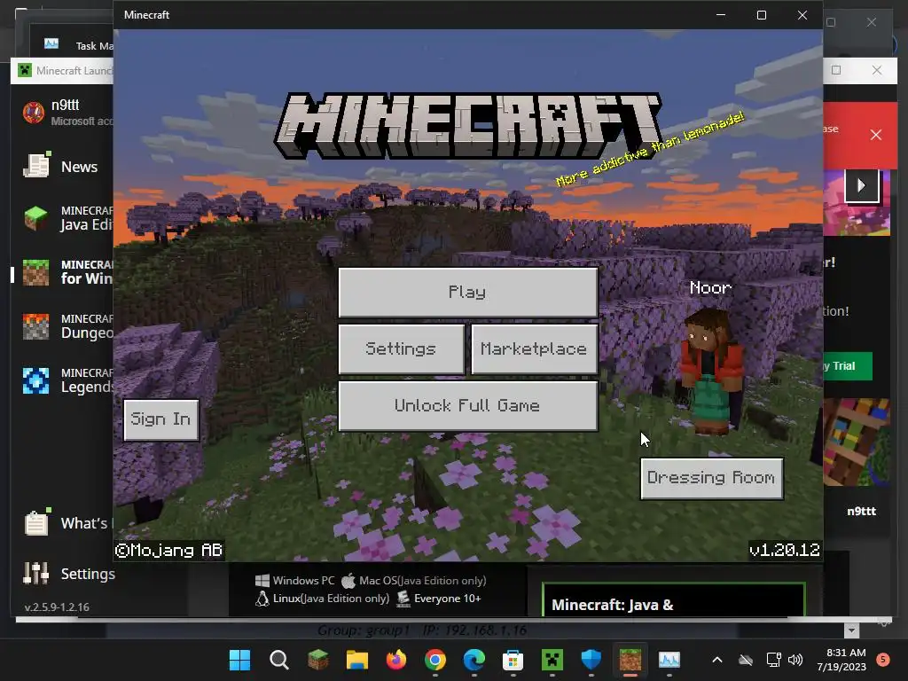Open Microsoft Store from taskbar
The width and height of the screenshot is (908, 681).
click(x=513, y=660)
